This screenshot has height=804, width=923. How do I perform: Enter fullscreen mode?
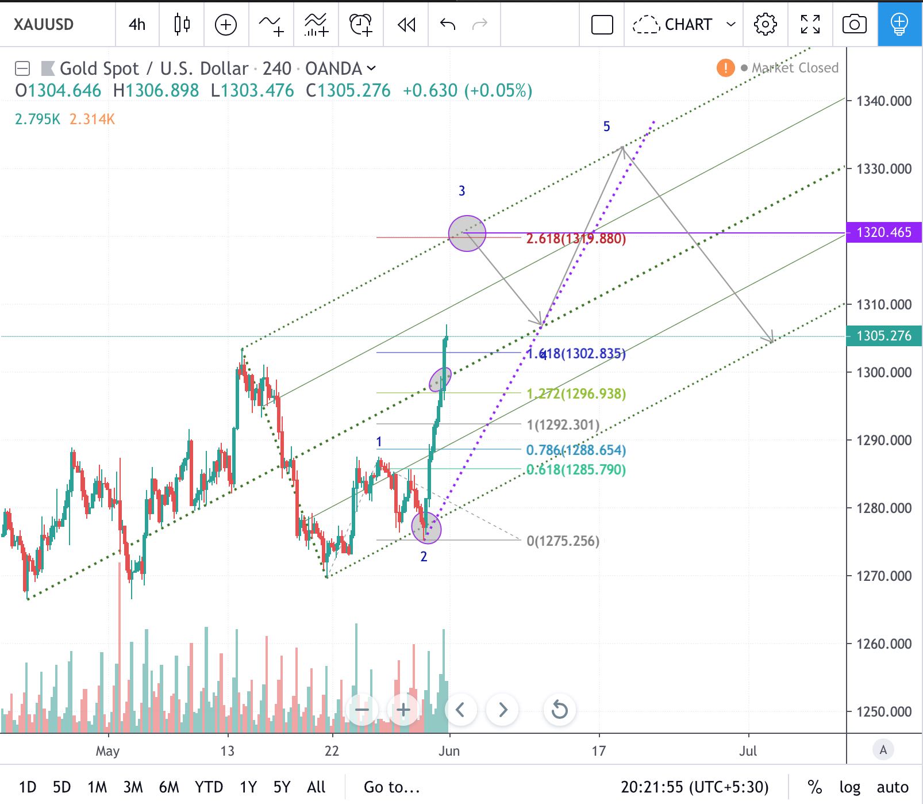click(x=809, y=24)
